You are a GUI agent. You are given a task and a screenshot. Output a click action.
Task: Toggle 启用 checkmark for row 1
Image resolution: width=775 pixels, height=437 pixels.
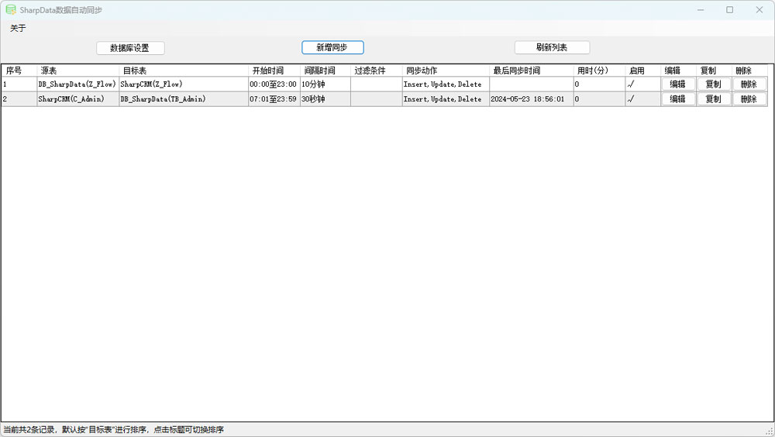(x=631, y=84)
